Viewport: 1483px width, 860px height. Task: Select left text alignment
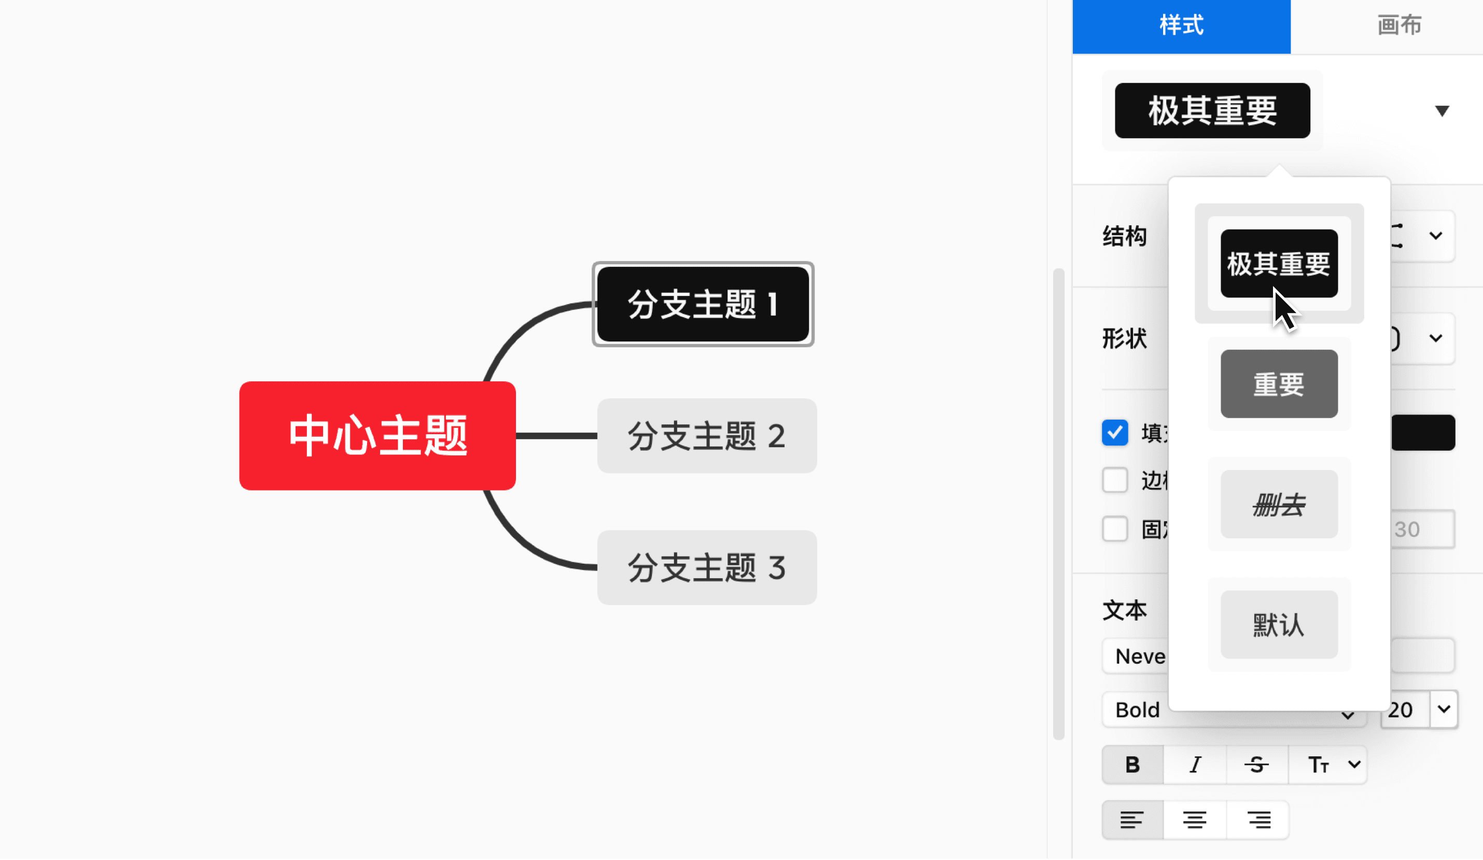click(1131, 820)
